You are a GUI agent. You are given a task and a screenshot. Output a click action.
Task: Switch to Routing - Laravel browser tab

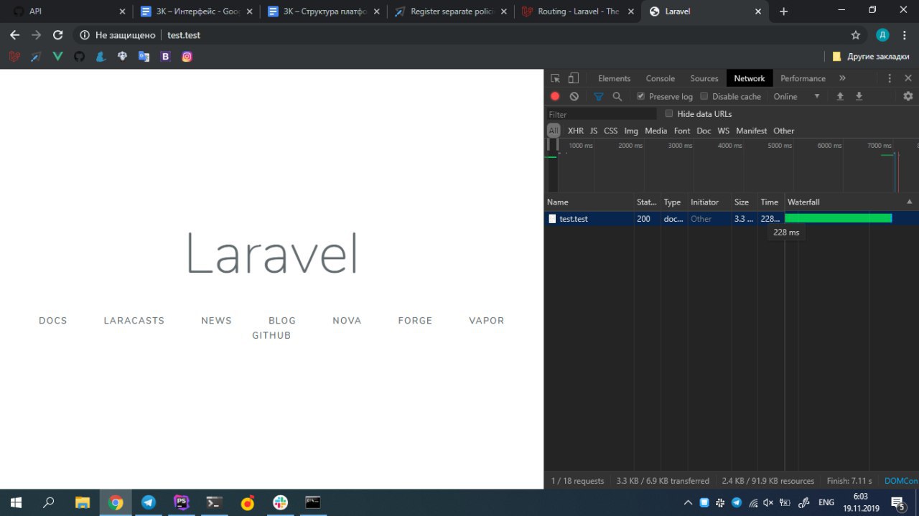579,11
